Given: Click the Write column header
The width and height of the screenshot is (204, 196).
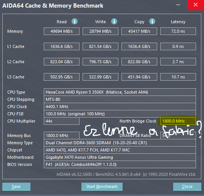Looking at the screenshot, I should (x=100, y=22).
